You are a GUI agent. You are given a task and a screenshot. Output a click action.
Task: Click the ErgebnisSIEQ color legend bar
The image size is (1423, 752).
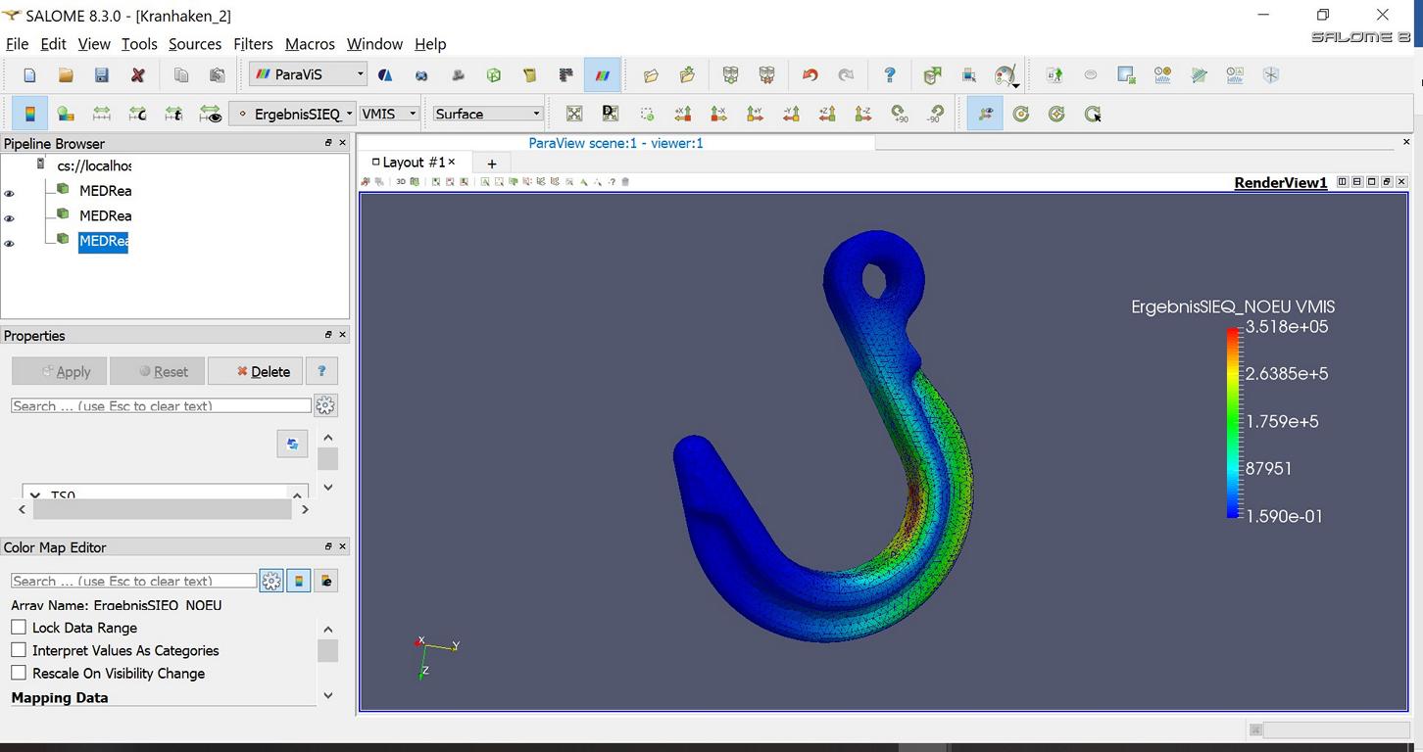coord(1232,421)
